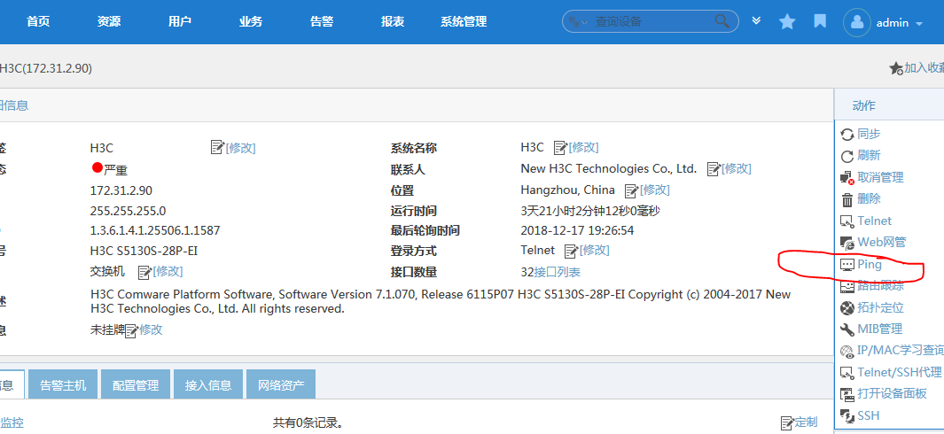Click the IP/MAC学习查询 icon

click(x=847, y=351)
